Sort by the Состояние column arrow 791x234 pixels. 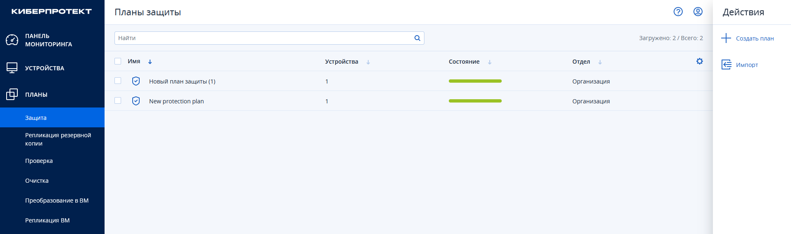(x=489, y=62)
